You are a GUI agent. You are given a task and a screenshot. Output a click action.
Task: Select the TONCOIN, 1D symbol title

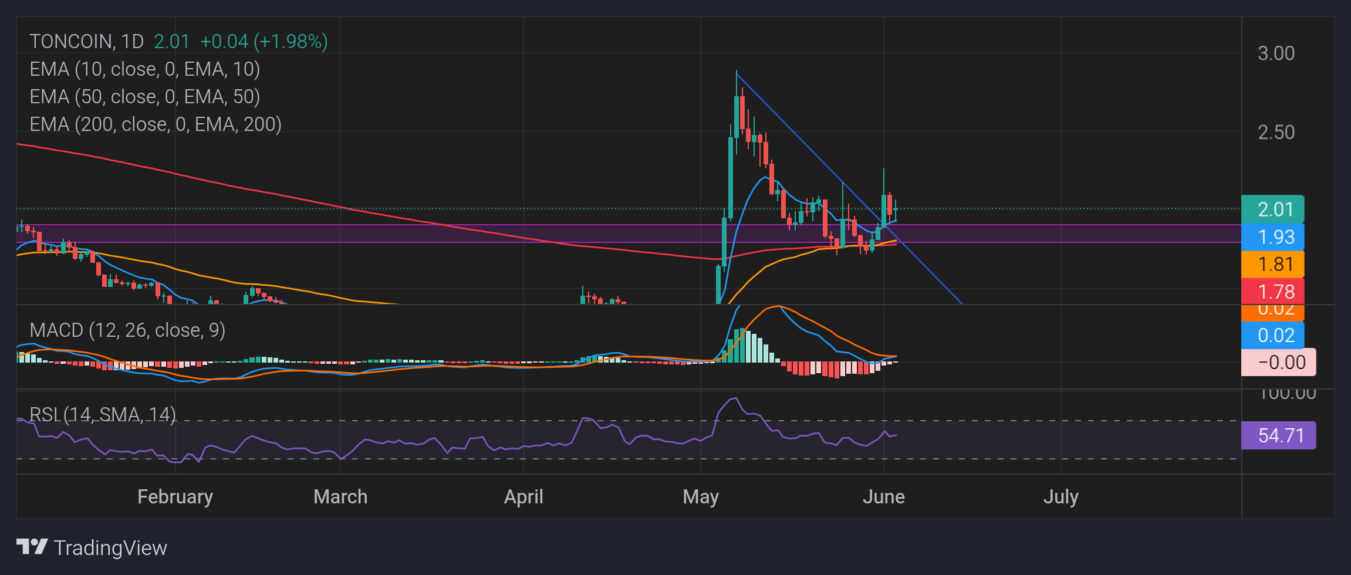pos(87,41)
